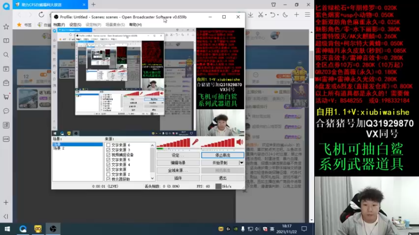Open LIVE icon in browser sidebar

(6, 139)
